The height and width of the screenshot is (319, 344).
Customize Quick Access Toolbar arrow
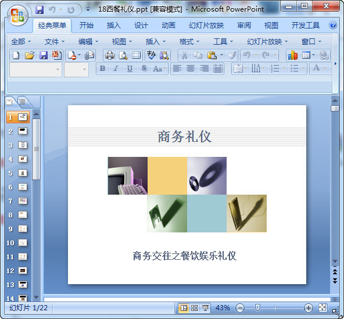[x=88, y=10]
